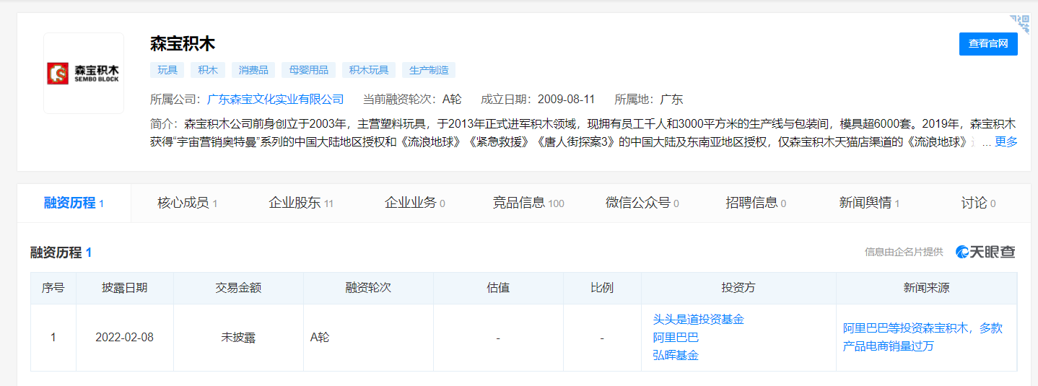Click the 投资方 column header
Image resolution: width=1038 pixels, height=386 pixels.
tap(738, 288)
